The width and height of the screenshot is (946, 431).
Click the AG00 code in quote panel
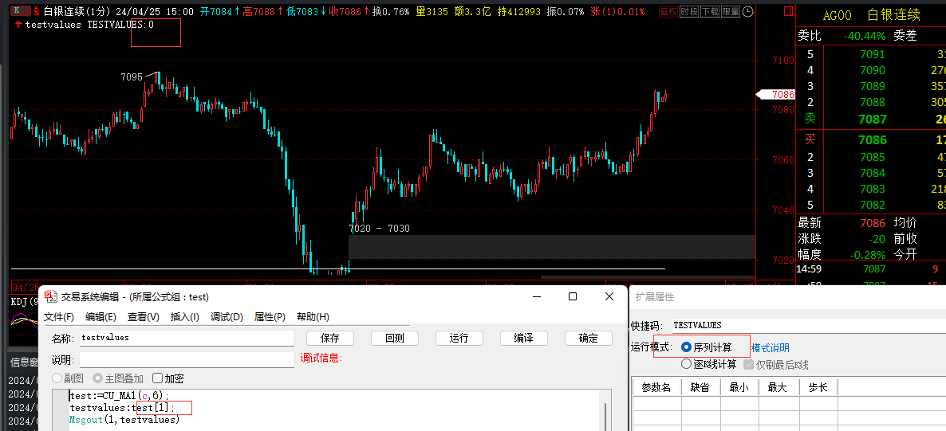[x=836, y=16]
